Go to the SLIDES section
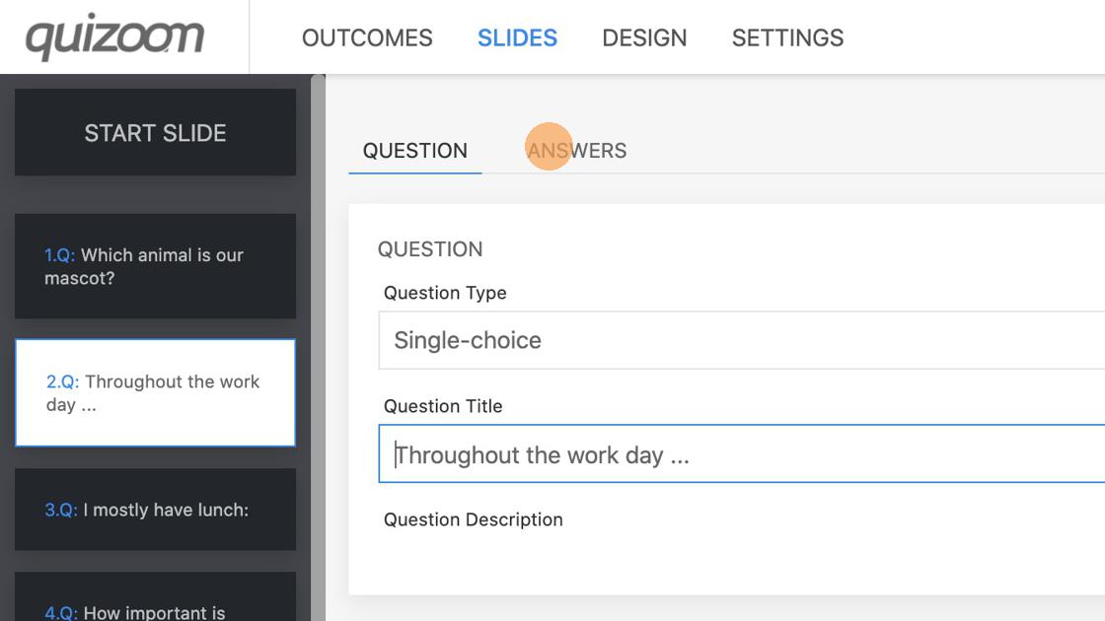 point(517,38)
